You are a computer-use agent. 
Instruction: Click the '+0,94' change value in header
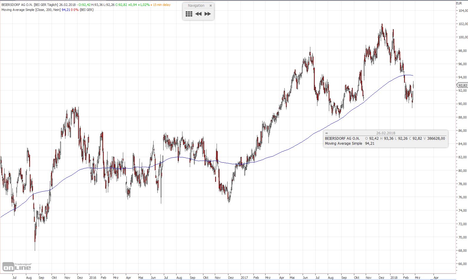[x=132, y=5]
